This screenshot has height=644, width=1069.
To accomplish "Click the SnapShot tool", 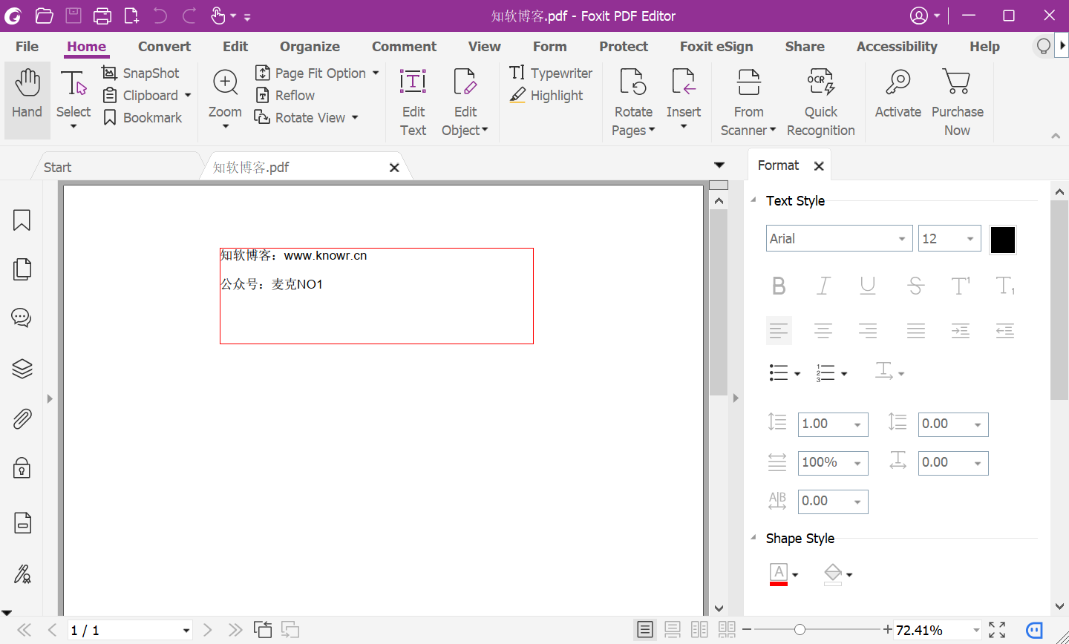I will [x=140, y=73].
